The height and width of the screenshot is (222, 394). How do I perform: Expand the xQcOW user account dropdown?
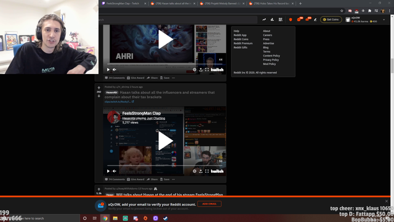384,20
